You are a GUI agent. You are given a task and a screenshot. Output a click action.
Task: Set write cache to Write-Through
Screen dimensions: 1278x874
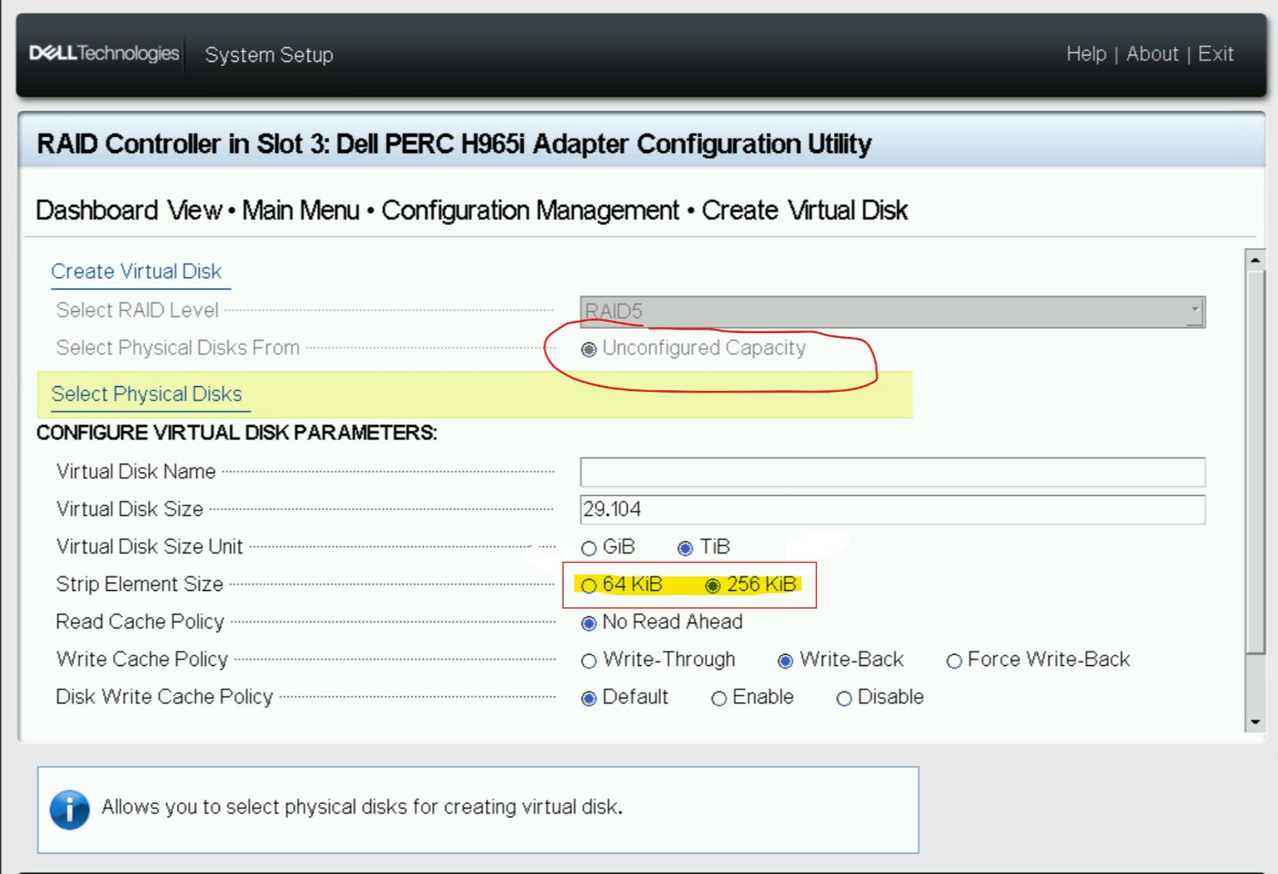589,661
